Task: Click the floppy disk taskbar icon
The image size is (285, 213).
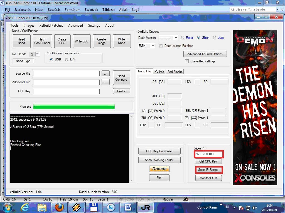Action: pos(94,207)
